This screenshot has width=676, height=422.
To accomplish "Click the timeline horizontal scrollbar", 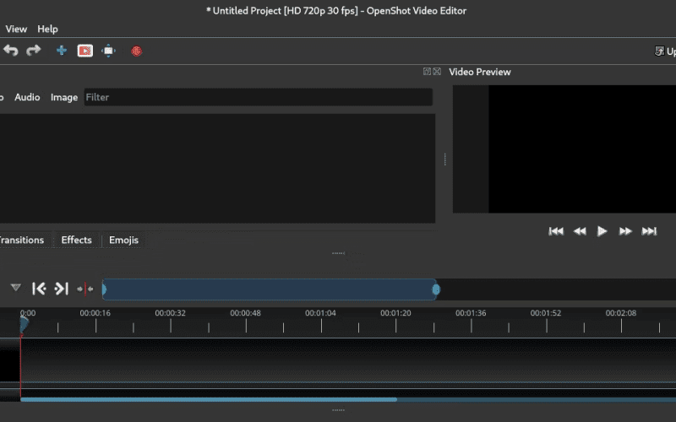I will coord(209,399).
